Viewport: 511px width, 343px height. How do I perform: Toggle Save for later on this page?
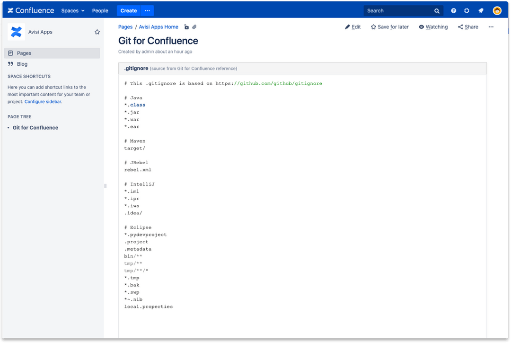389,27
